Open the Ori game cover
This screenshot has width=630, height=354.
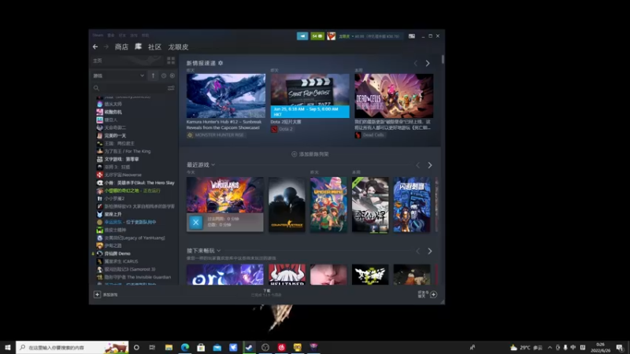click(225, 275)
